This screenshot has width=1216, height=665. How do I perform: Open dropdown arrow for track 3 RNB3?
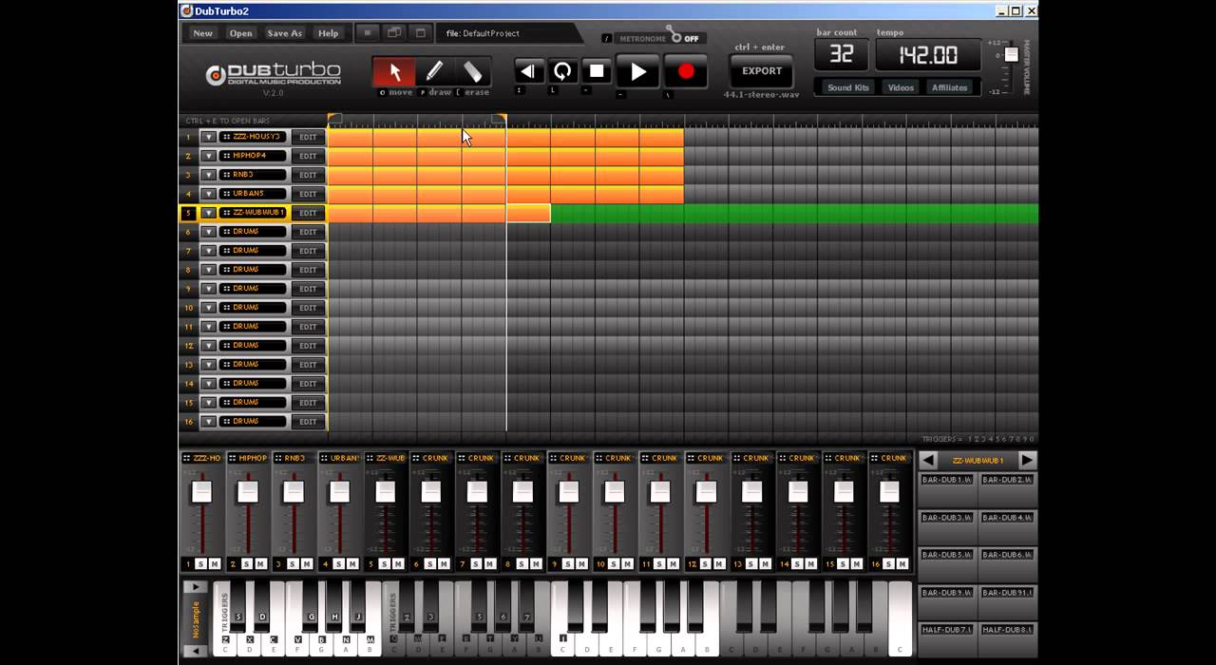[208, 175]
